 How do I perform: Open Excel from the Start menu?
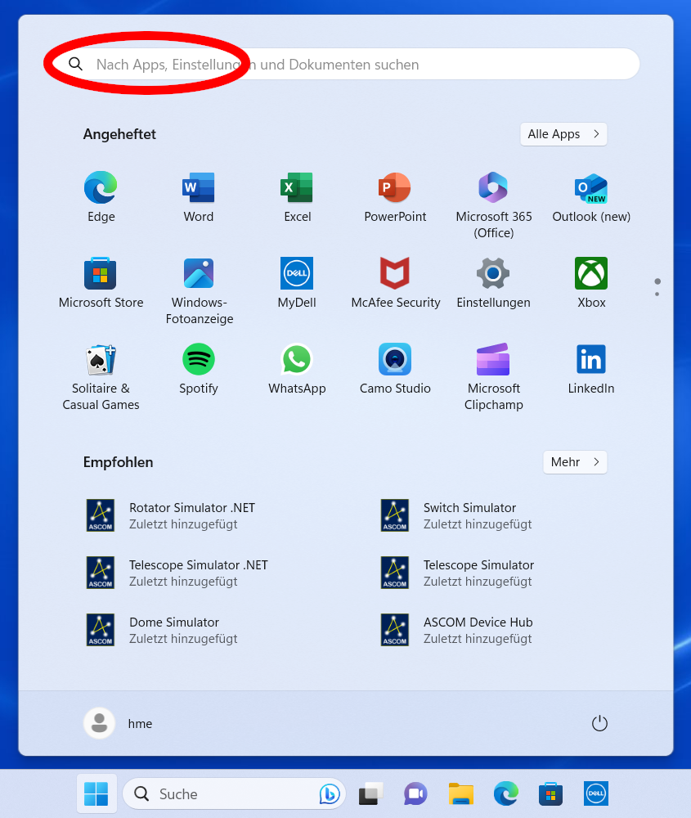(297, 196)
